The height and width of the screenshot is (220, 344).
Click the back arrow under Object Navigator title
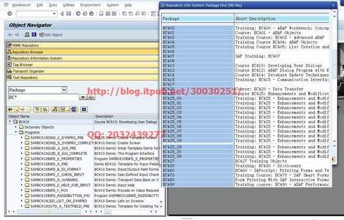click(10, 35)
